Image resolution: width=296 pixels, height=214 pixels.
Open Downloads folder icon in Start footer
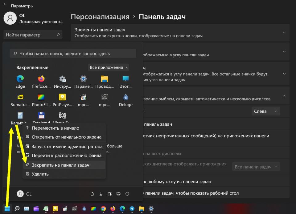point(101,194)
